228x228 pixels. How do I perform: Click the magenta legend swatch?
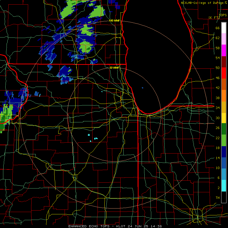pyautogui.click(x=224, y=50)
